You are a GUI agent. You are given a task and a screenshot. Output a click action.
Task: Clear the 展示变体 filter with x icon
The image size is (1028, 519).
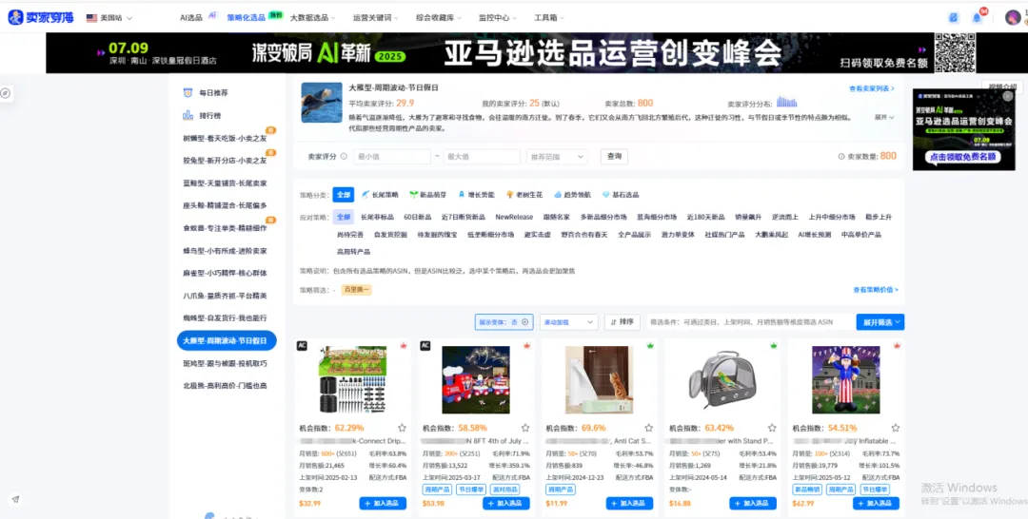click(x=524, y=322)
